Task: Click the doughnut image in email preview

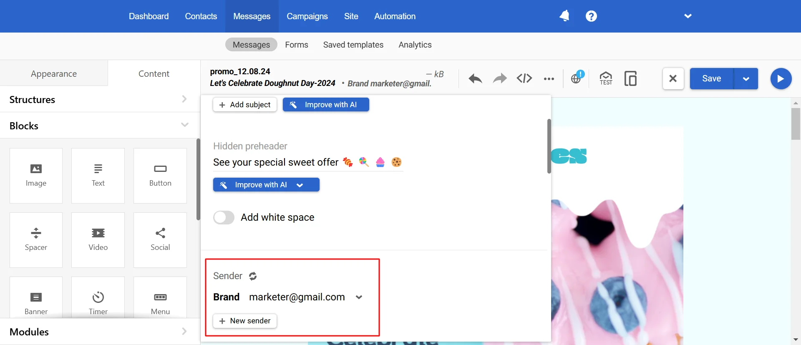Action: pos(617,271)
